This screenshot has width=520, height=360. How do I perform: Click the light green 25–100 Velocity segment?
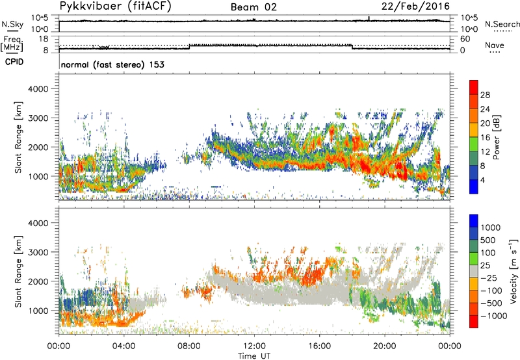point(474,259)
